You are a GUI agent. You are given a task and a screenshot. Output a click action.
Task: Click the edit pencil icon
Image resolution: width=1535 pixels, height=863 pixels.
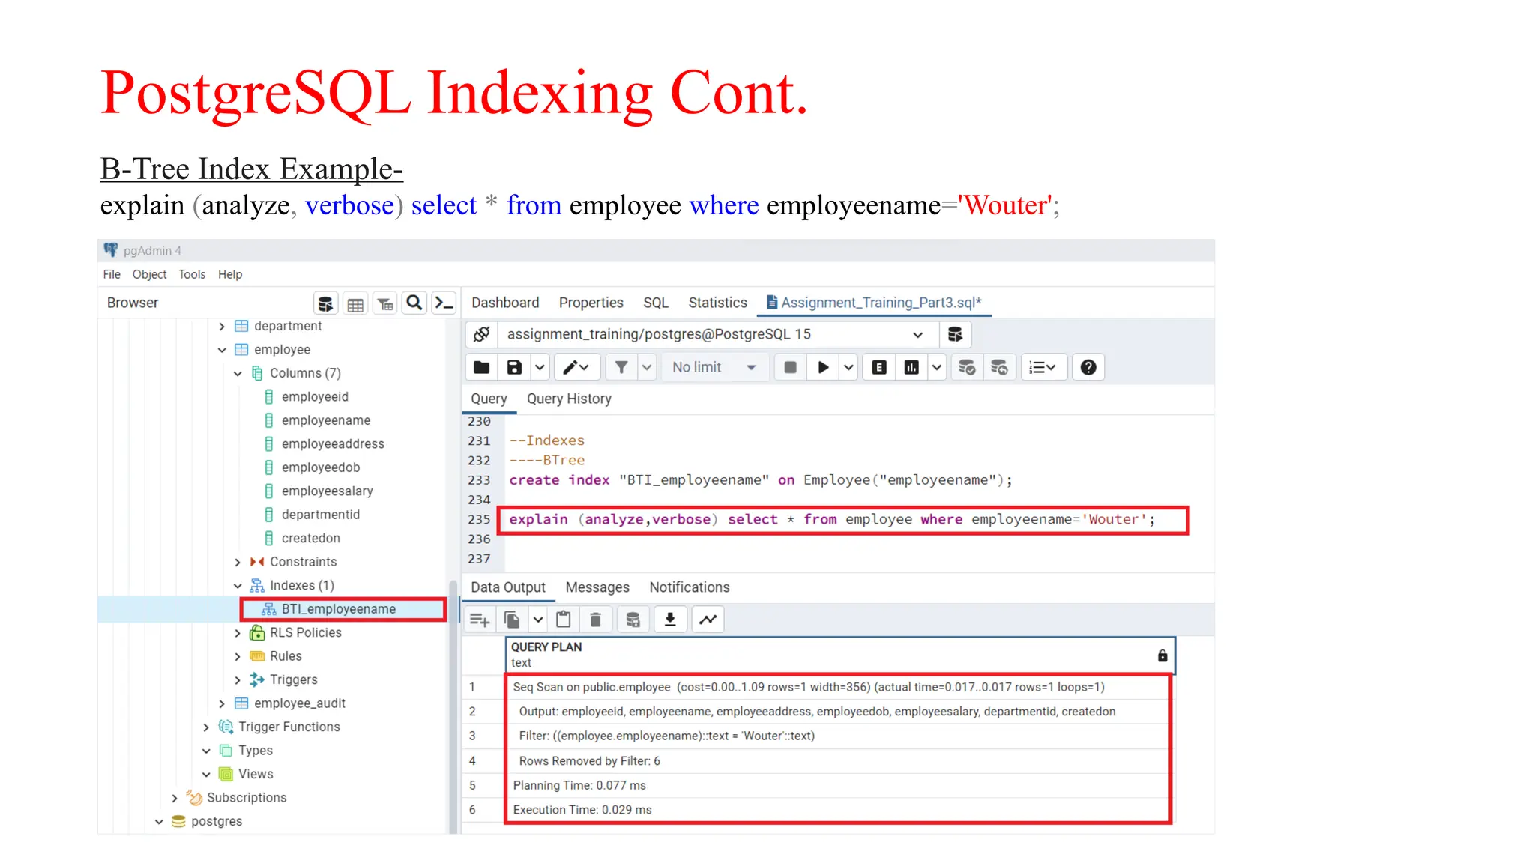click(x=576, y=367)
